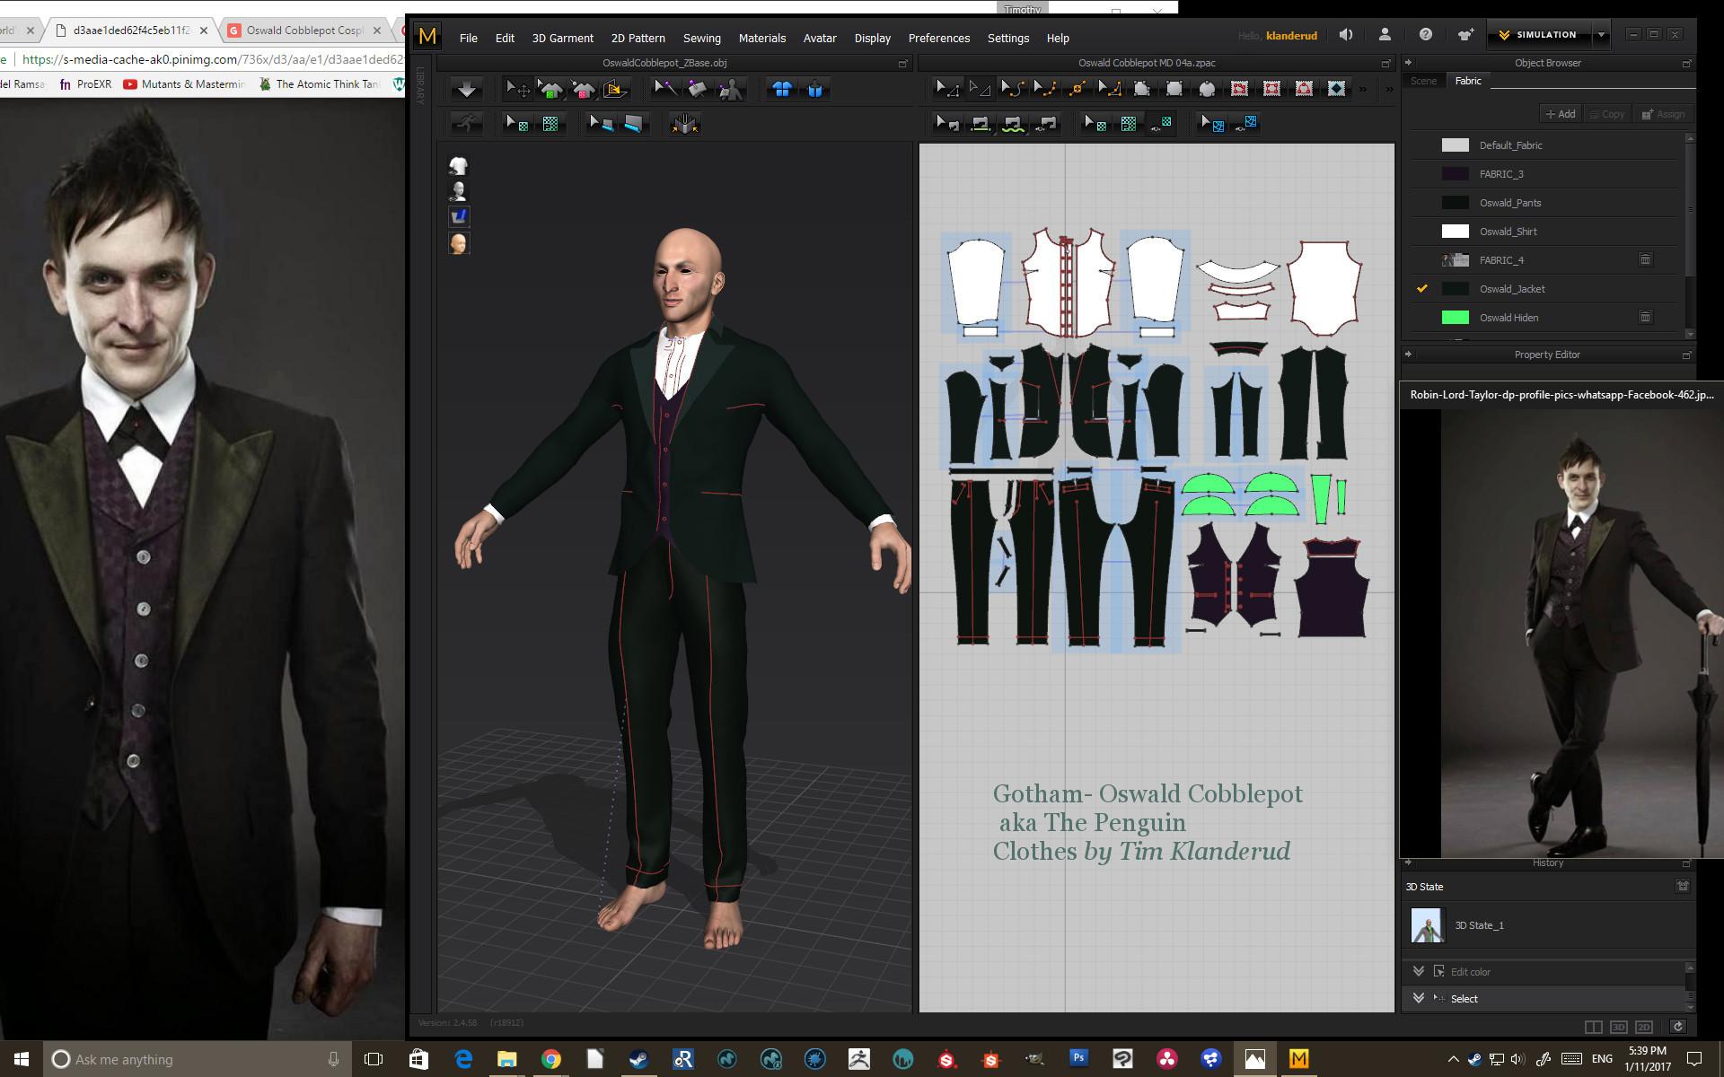Open the Materials menu
The width and height of the screenshot is (1724, 1077).
pyautogui.click(x=761, y=38)
